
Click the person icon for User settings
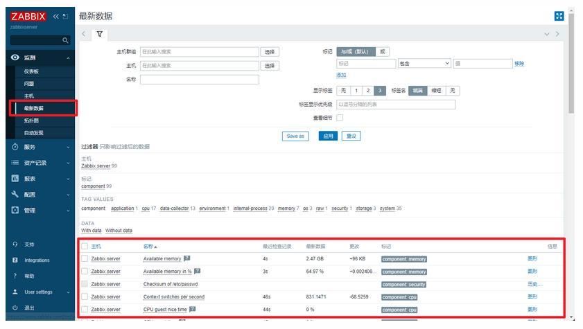point(15,292)
